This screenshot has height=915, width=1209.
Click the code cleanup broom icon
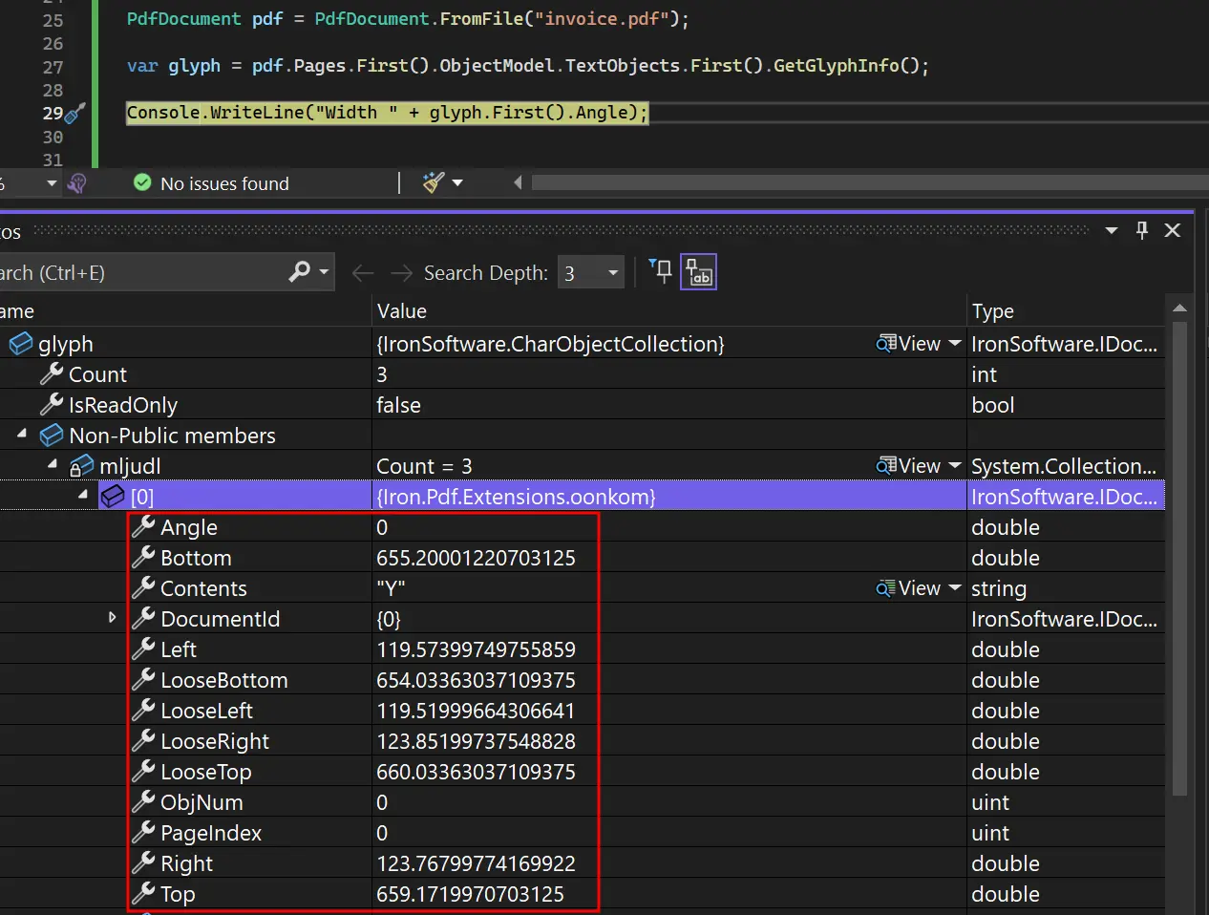434,182
